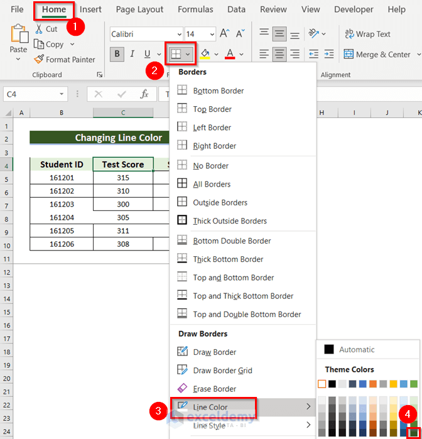422x439 pixels.
Task: Pick the gold theme color swatch
Action: click(393, 384)
